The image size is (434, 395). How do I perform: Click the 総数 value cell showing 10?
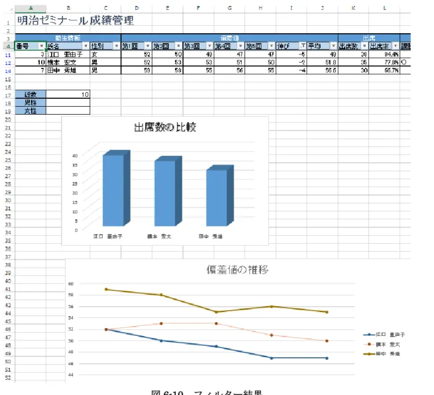tap(68, 95)
